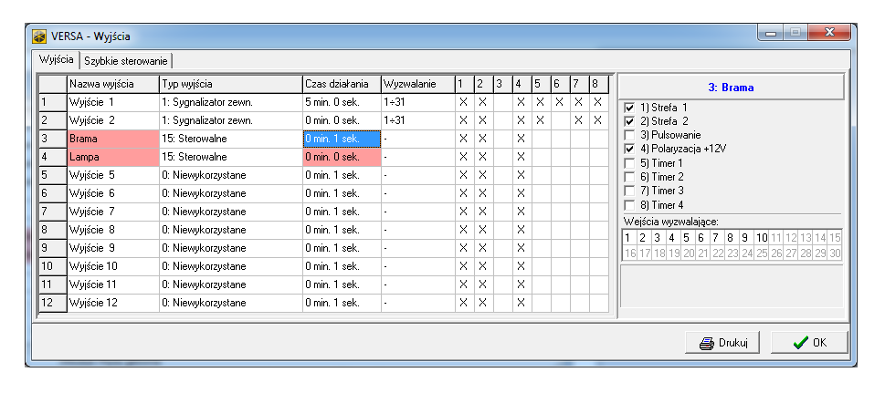Click type cell of Wyjście 5
885x393 pixels.
pos(230,175)
